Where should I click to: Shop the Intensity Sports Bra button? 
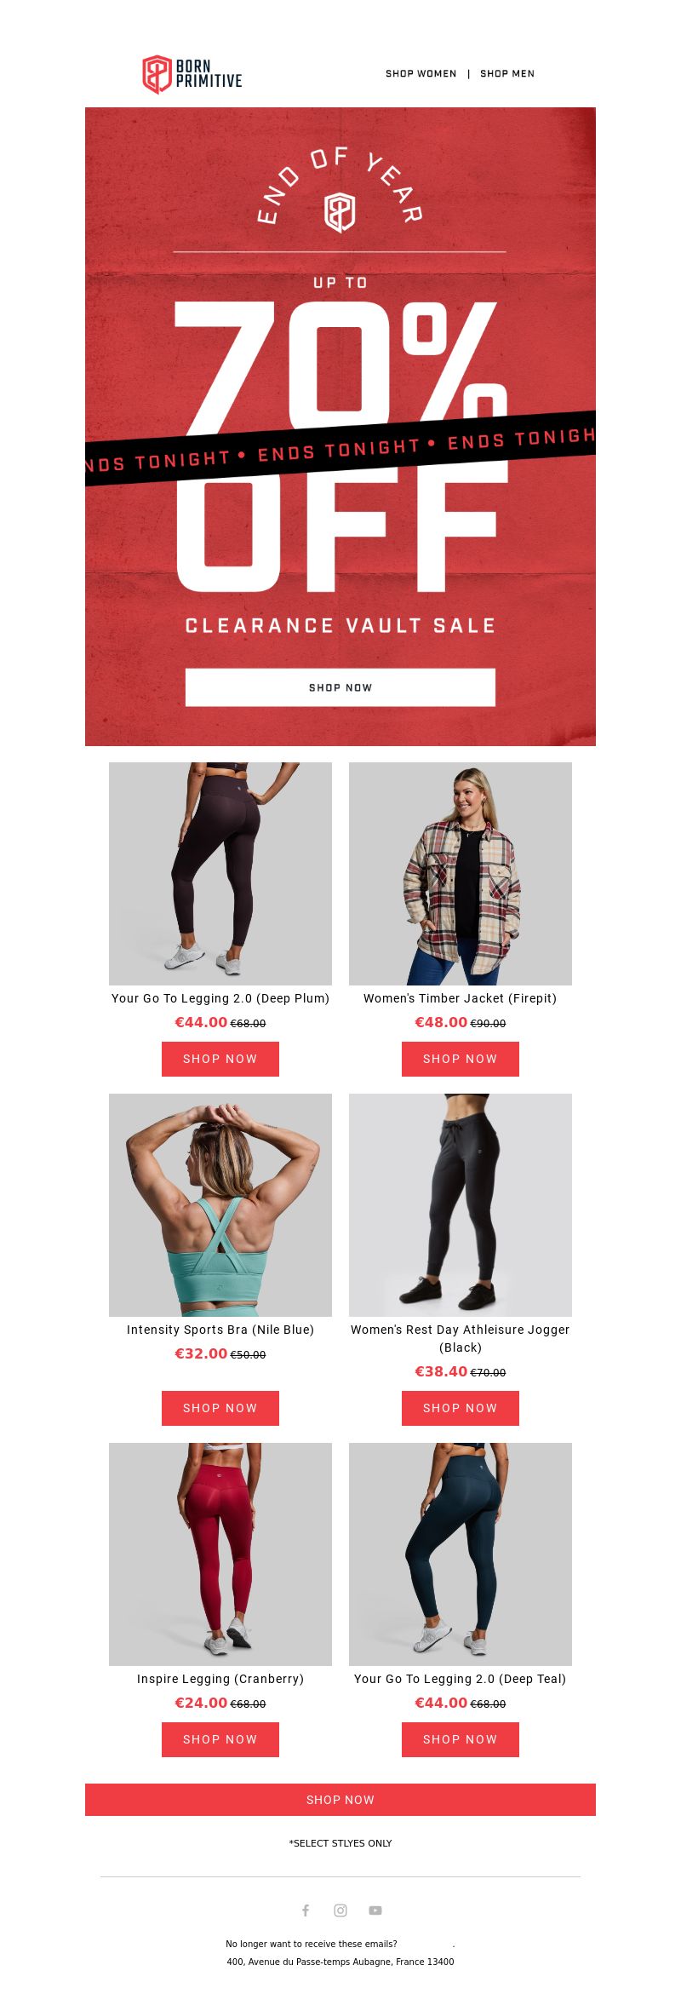pyautogui.click(x=220, y=1408)
